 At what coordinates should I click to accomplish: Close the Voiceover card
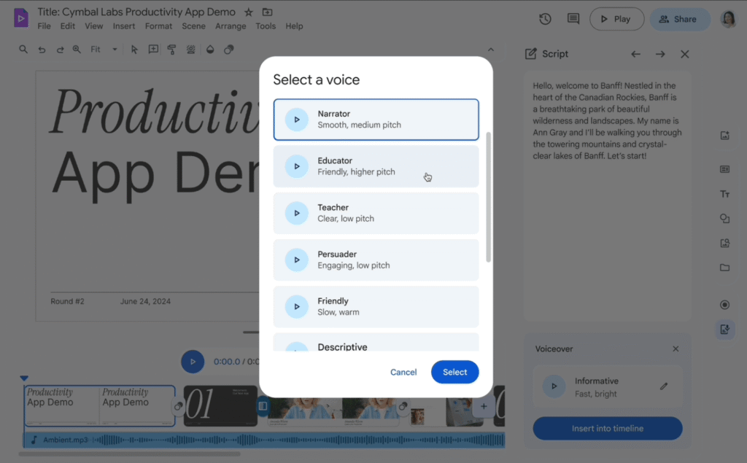pos(676,349)
